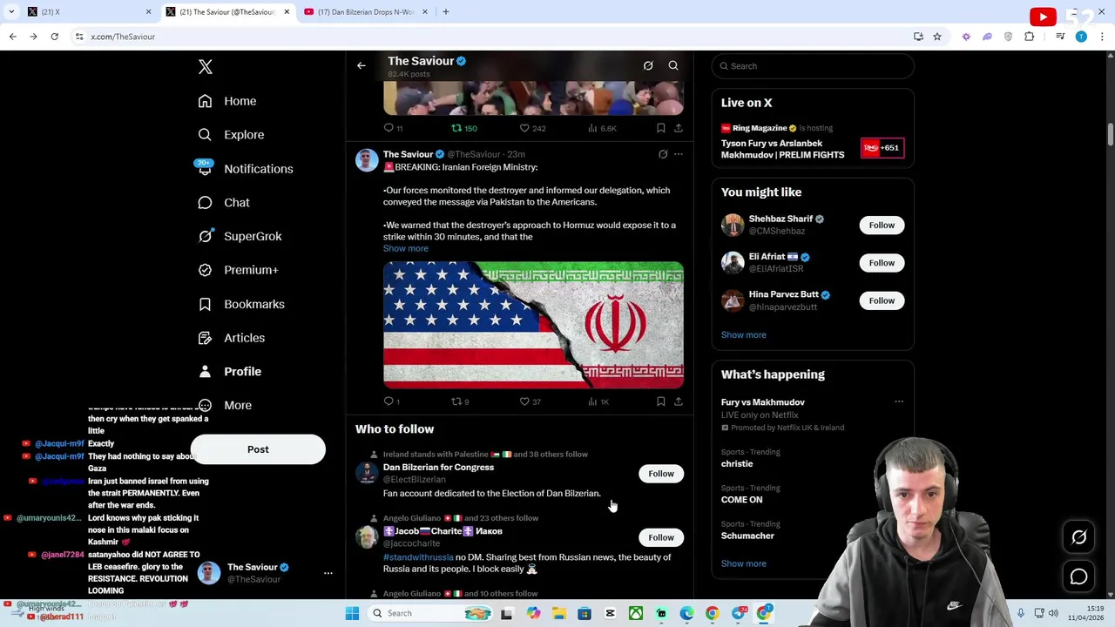Click Show more on the Iranian Ministry post
The image size is (1115, 627).
point(406,248)
